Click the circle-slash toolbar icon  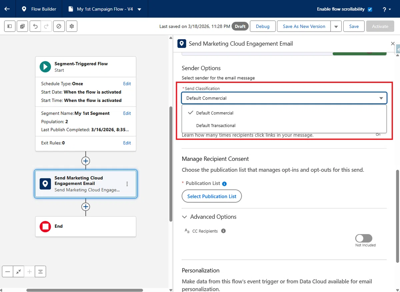click(59, 26)
